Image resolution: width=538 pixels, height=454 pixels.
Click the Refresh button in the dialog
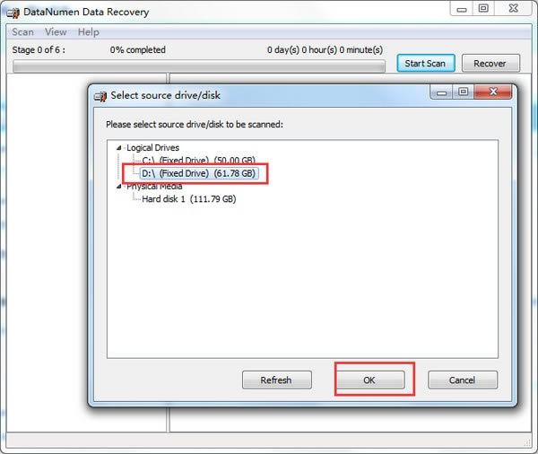click(x=276, y=380)
